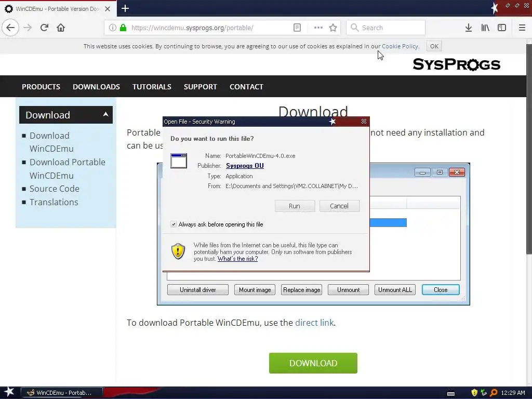
Task: Reload the page with the refresh icon
Action: tap(44, 28)
